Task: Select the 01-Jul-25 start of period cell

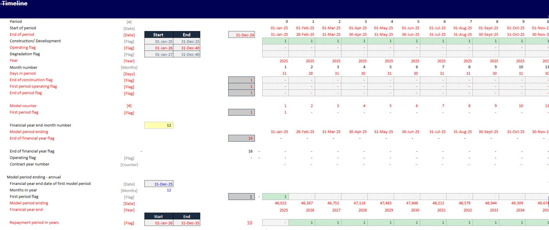Action: point(437,28)
